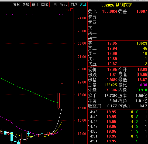Activate the 画线 drawing tool

(45, 4)
